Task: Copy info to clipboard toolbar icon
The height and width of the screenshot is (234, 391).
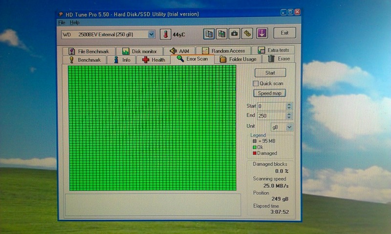Action: (x=209, y=34)
